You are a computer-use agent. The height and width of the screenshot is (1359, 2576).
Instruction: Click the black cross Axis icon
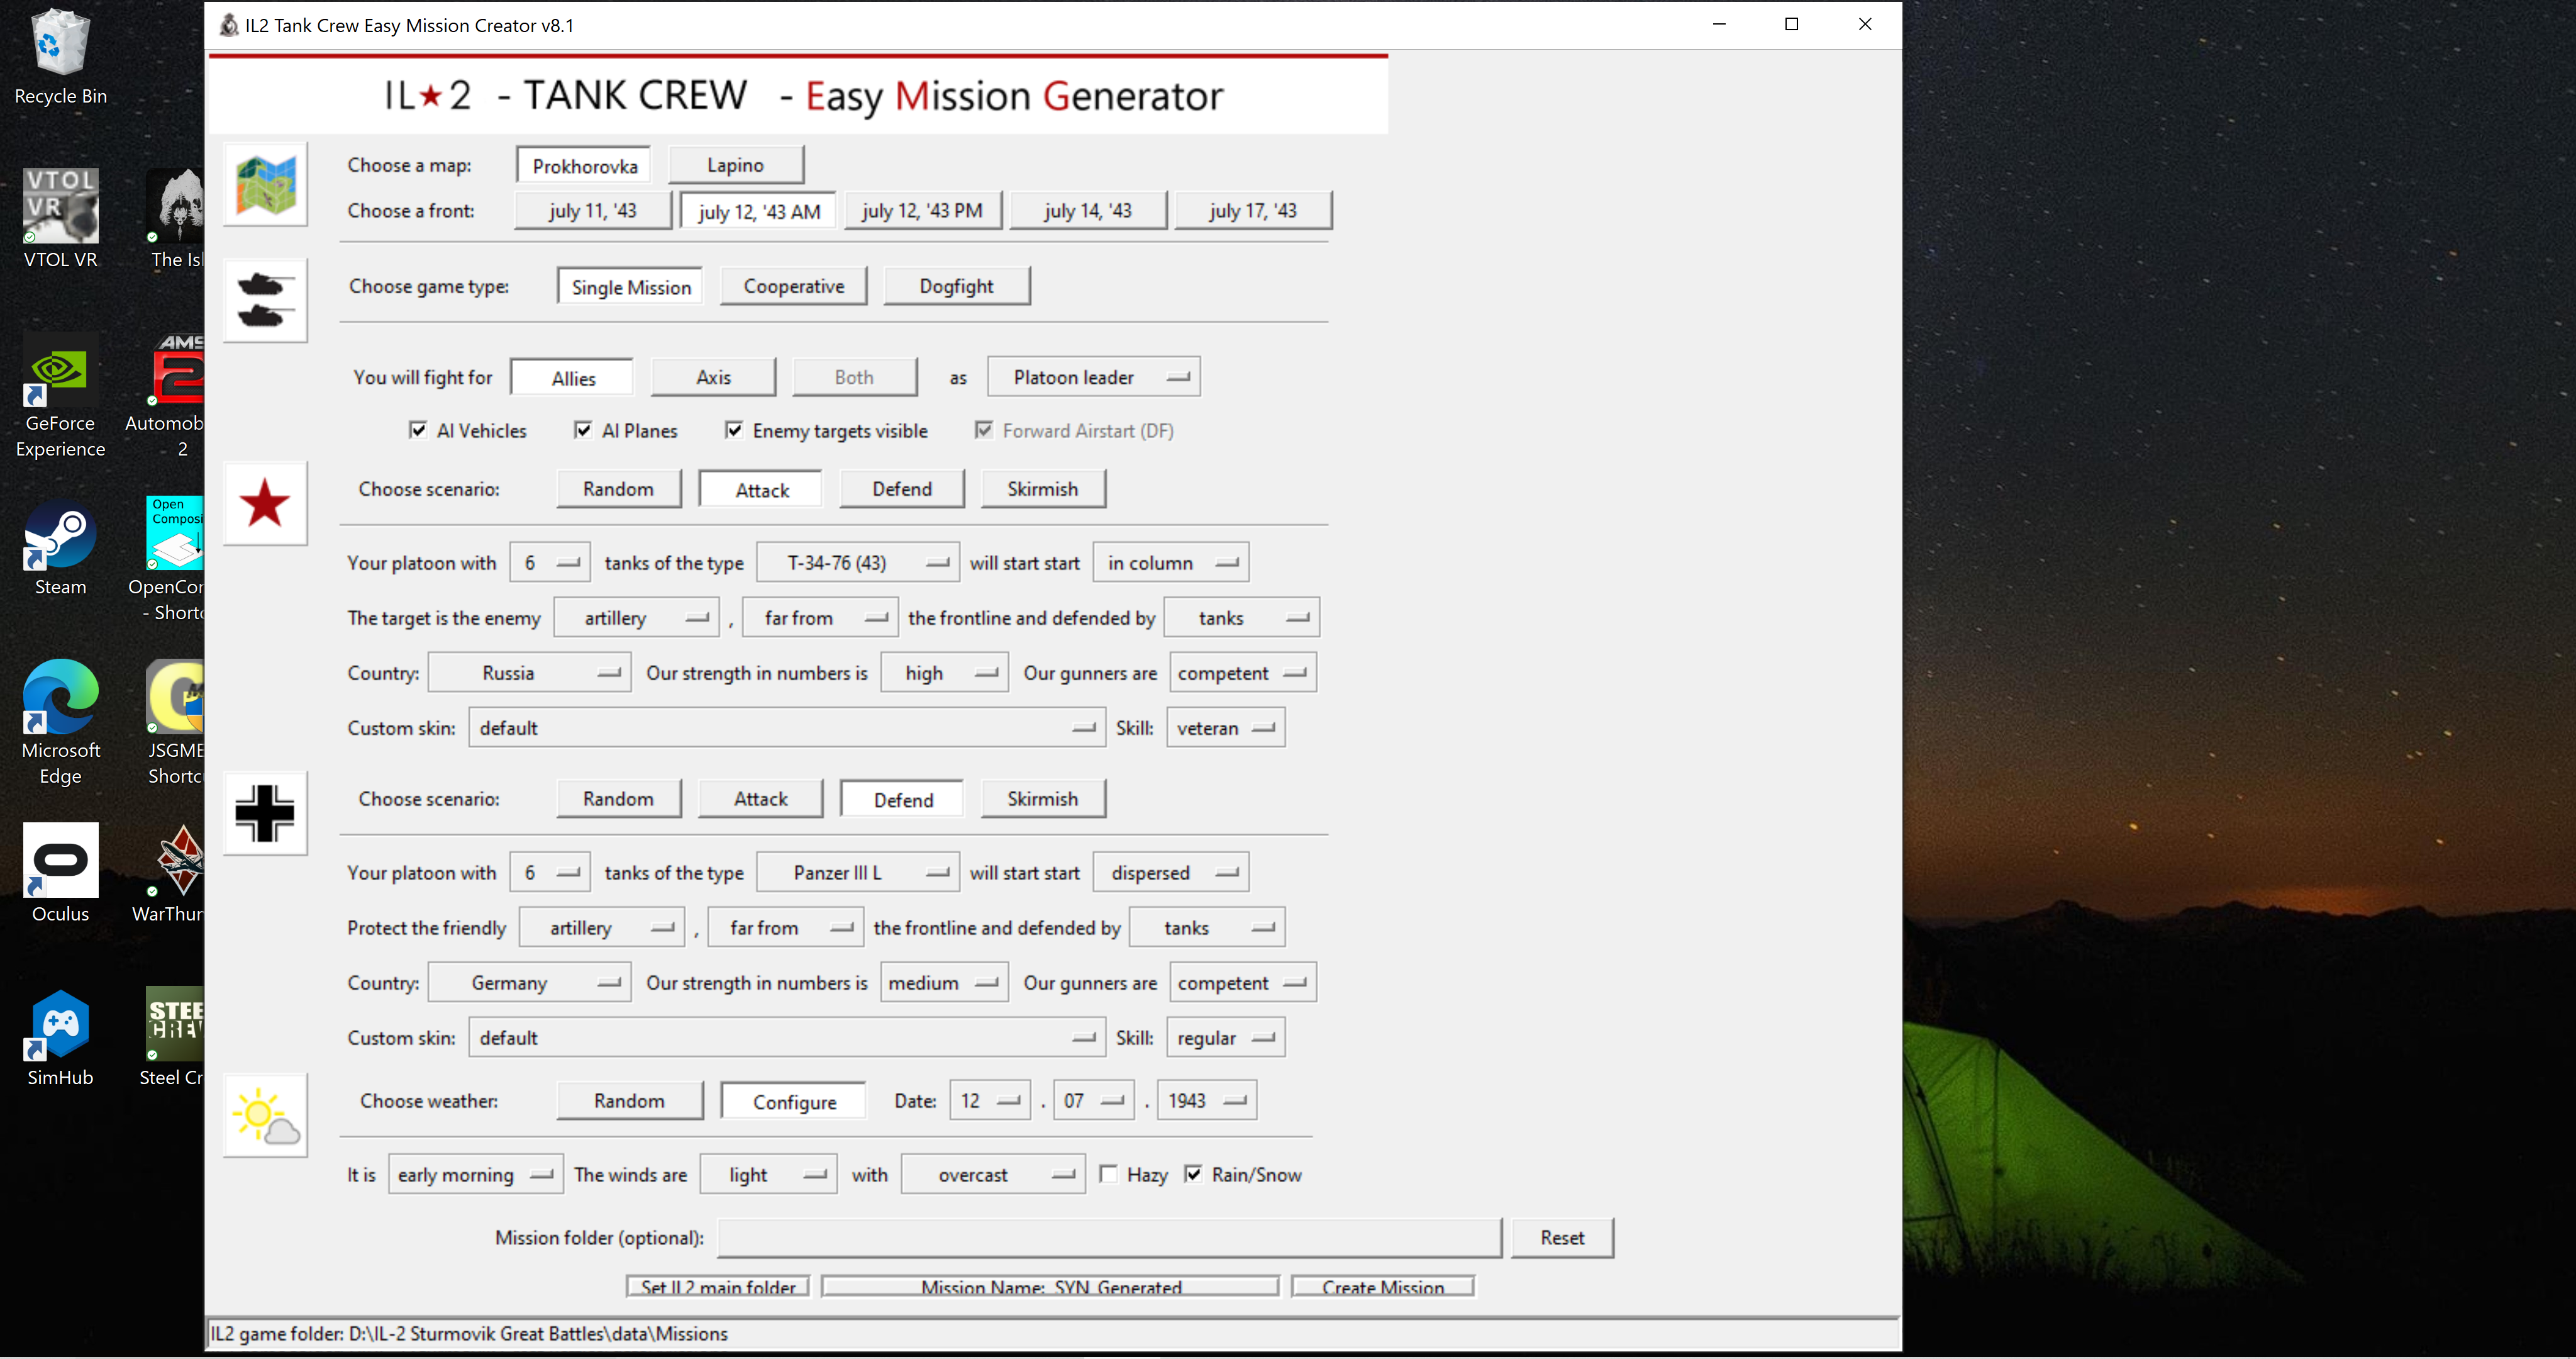(265, 813)
